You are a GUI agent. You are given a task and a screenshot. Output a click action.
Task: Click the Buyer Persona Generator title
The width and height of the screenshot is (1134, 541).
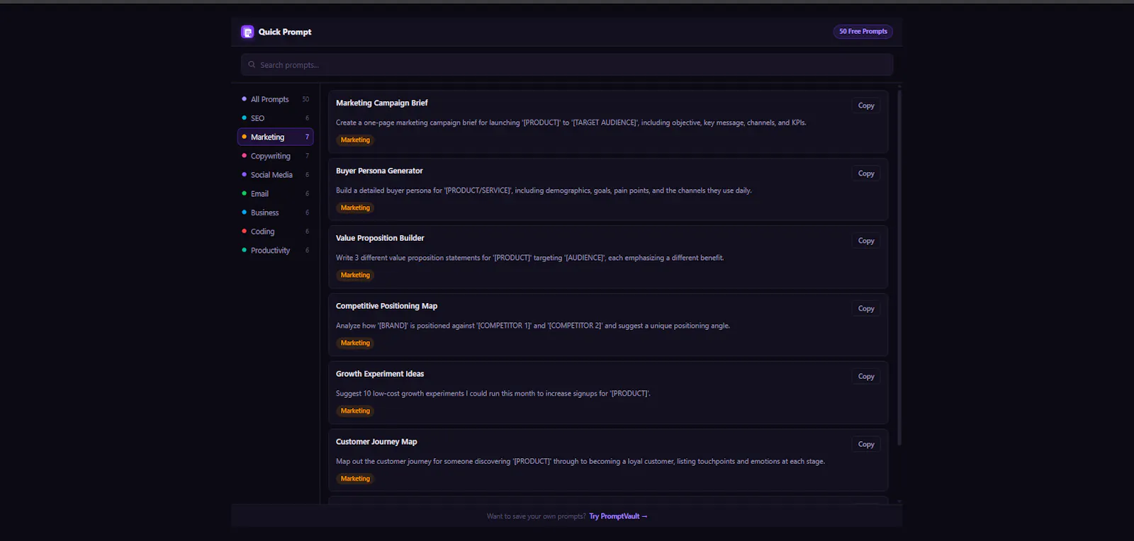pos(379,171)
